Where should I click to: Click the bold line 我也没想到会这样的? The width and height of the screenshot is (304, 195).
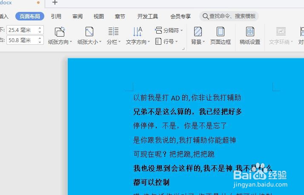pos(203,168)
